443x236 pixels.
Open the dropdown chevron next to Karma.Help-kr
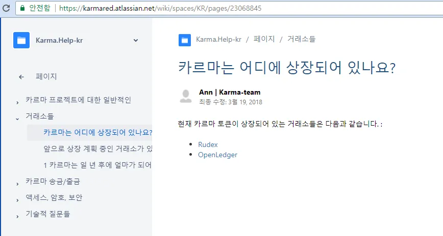[136, 40]
